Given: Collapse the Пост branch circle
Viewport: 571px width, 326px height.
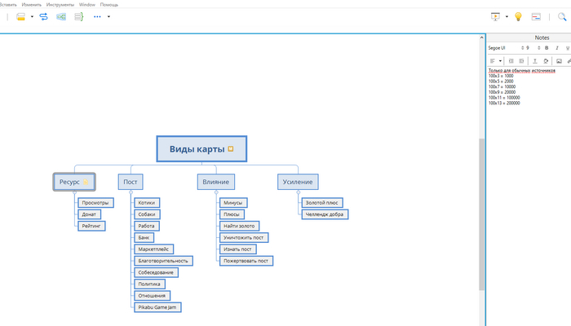Looking at the screenshot, I should pos(131,192).
